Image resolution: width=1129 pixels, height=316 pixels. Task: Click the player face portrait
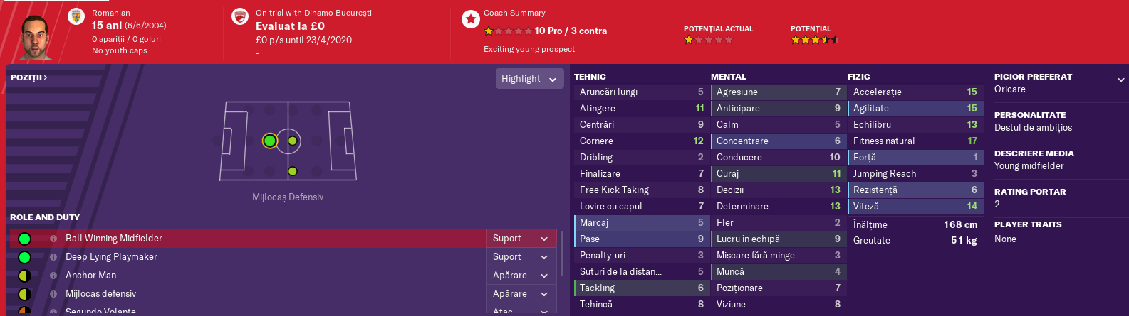[x=34, y=36]
